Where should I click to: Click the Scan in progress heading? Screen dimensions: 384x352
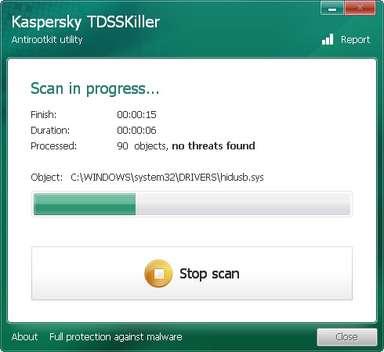click(x=95, y=89)
